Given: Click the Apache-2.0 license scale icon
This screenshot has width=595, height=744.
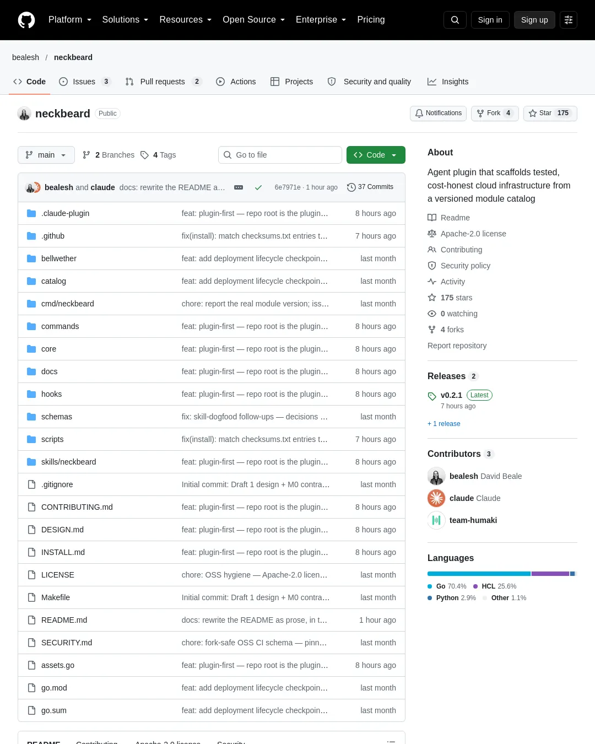Looking at the screenshot, I should tap(432, 234).
